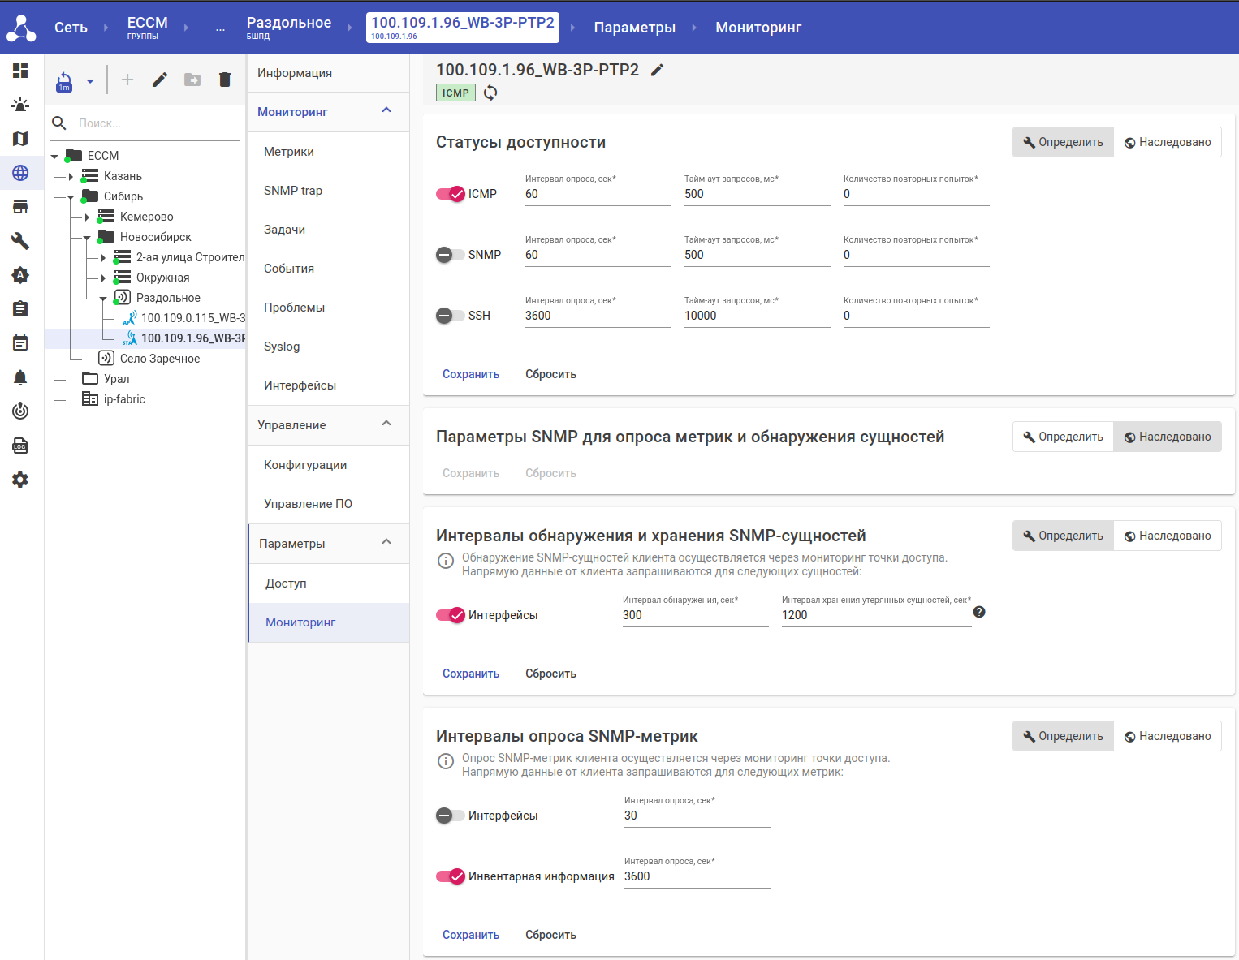This screenshot has height=960, width=1239.
Task: Click Наследовано in Статусы доступности section
Action: tap(1167, 142)
